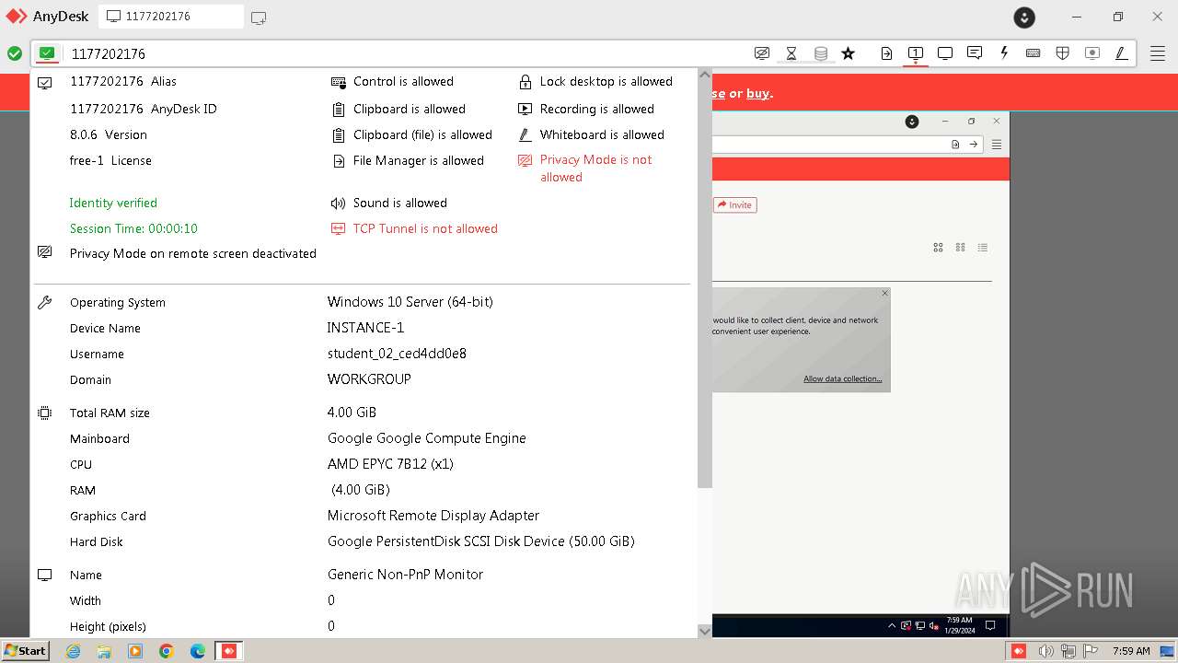Click 'File Manager is allowed' text

(419, 160)
